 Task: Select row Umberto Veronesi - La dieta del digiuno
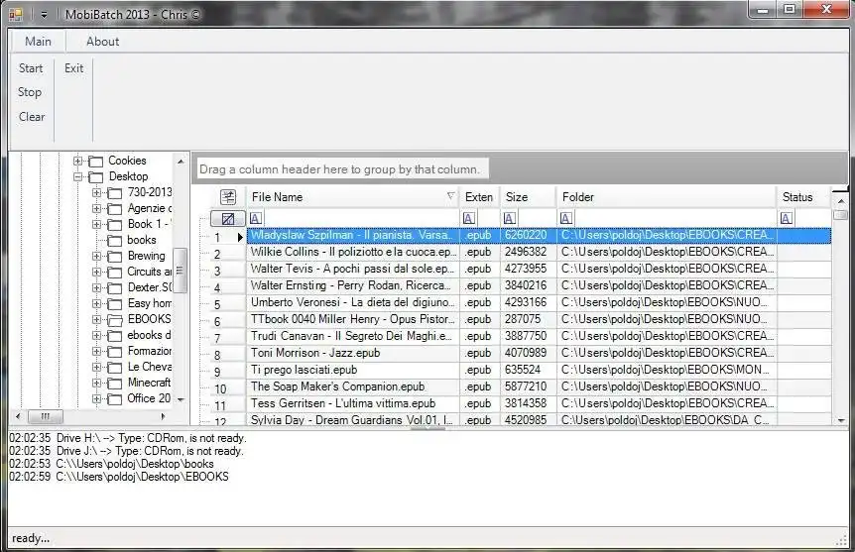(539, 302)
